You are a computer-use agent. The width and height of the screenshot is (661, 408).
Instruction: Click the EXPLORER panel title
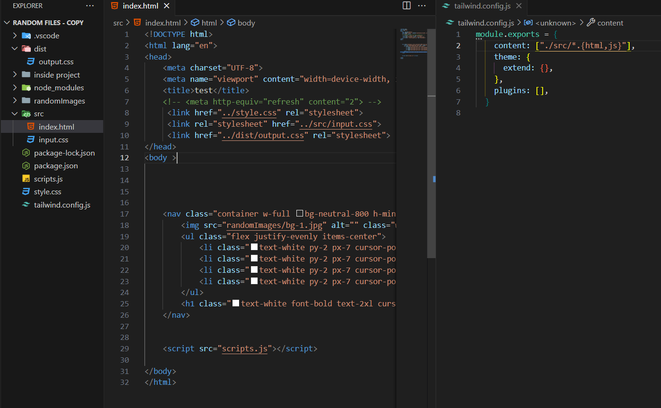27,6
